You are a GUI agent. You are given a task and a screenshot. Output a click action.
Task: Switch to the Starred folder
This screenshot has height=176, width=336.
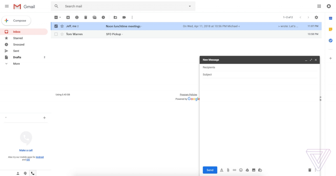18,38
